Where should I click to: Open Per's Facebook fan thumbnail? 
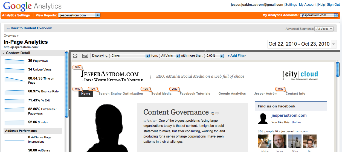[x=310, y=141]
